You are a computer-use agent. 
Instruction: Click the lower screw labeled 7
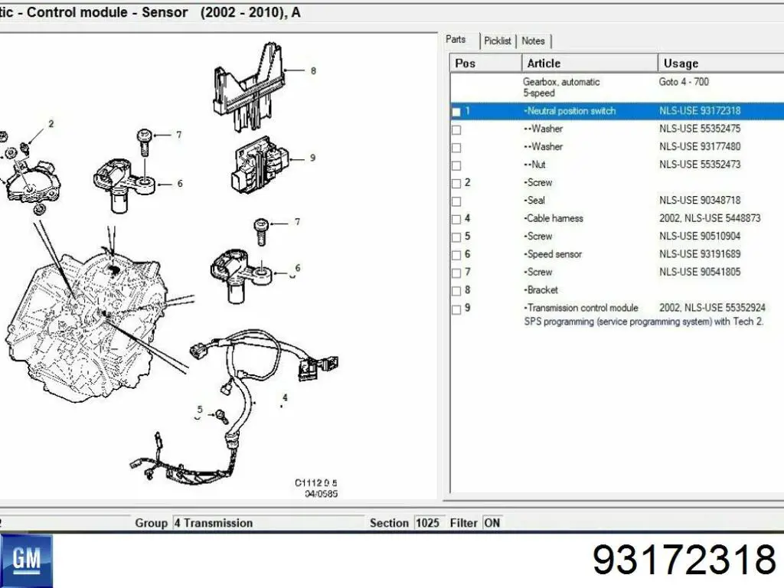pyautogui.click(x=261, y=231)
